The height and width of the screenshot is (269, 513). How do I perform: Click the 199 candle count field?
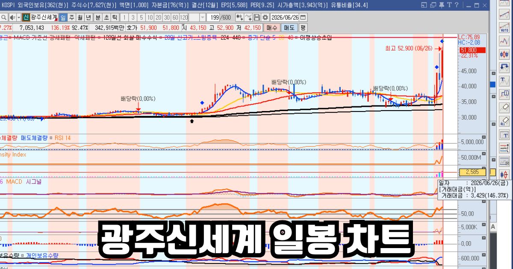click(x=213, y=17)
